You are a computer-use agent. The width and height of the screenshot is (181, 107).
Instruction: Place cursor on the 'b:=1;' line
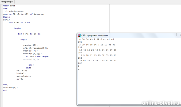pyautogui.click(x=6, y=20)
